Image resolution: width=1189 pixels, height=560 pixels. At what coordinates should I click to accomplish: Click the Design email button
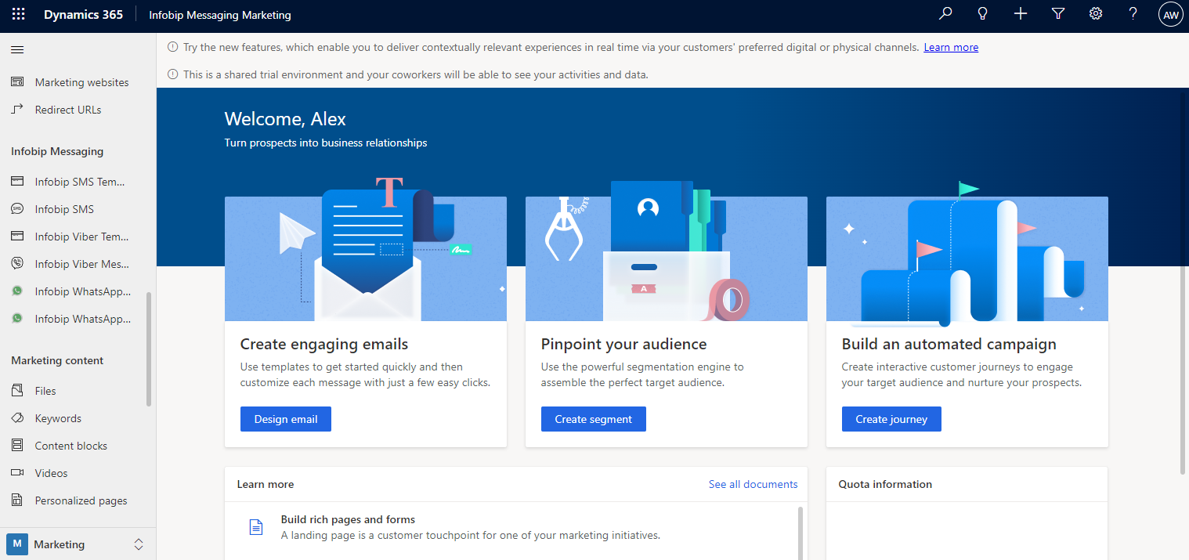coord(285,419)
